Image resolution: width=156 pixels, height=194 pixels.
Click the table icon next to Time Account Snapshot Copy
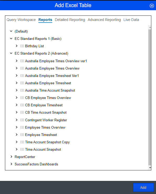coord(22,142)
